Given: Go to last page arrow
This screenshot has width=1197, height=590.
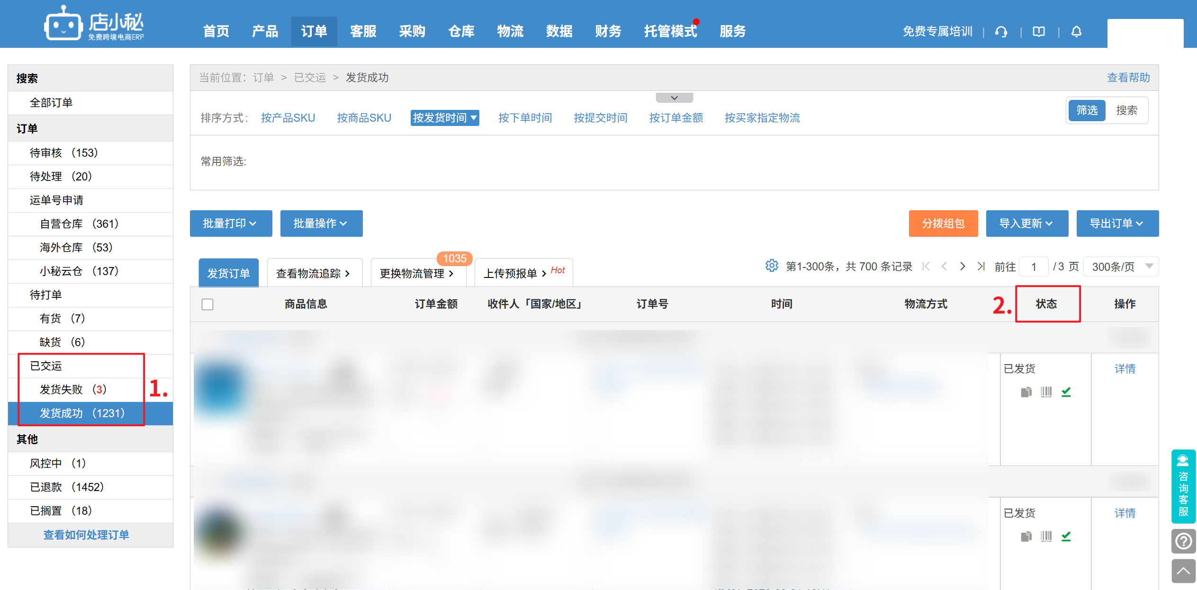Looking at the screenshot, I should (981, 266).
